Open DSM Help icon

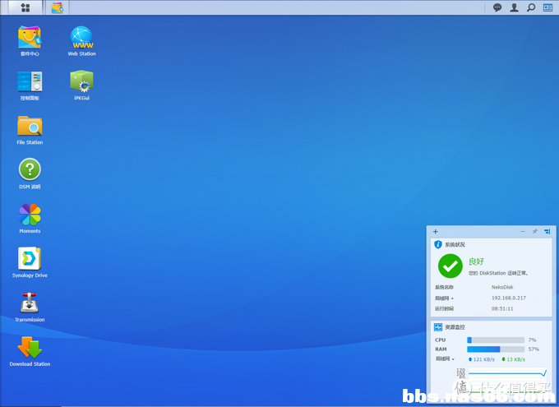tap(30, 171)
